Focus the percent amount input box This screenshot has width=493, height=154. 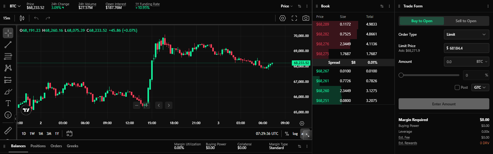coord(476,75)
